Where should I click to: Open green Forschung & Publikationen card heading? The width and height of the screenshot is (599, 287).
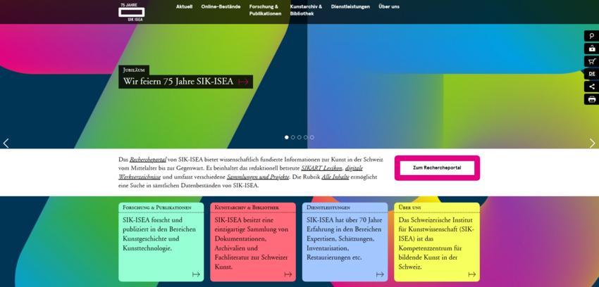pos(157,208)
